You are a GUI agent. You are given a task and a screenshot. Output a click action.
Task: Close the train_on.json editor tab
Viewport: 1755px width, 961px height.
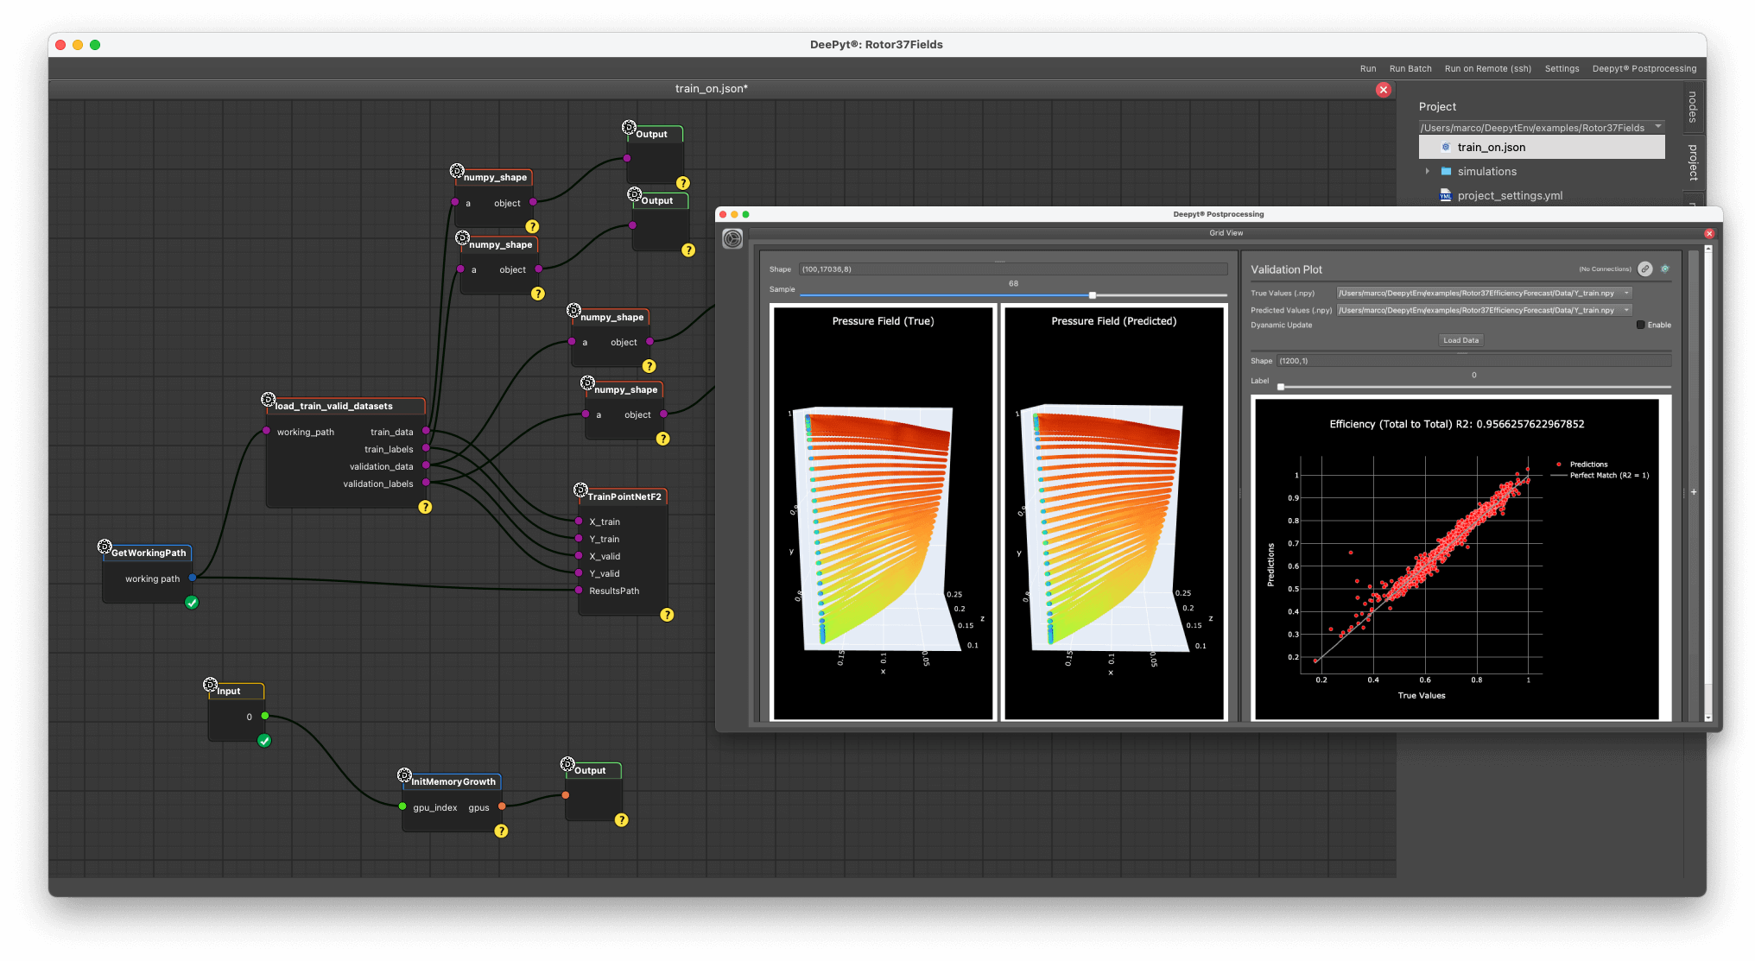1384,90
